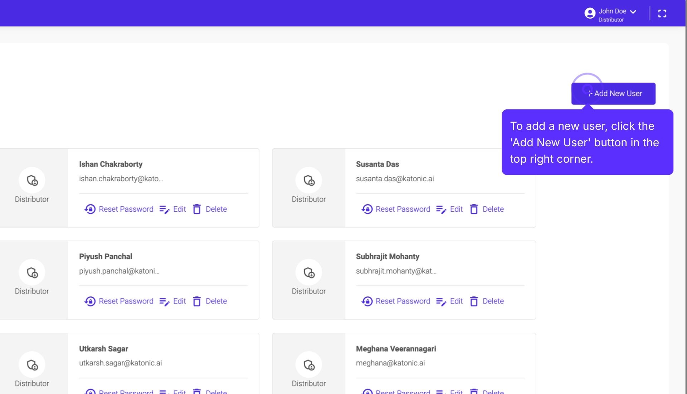The image size is (687, 394).
Task: Select the Reset Password lock icon for Meghana Veerannagari
Action: 367,391
